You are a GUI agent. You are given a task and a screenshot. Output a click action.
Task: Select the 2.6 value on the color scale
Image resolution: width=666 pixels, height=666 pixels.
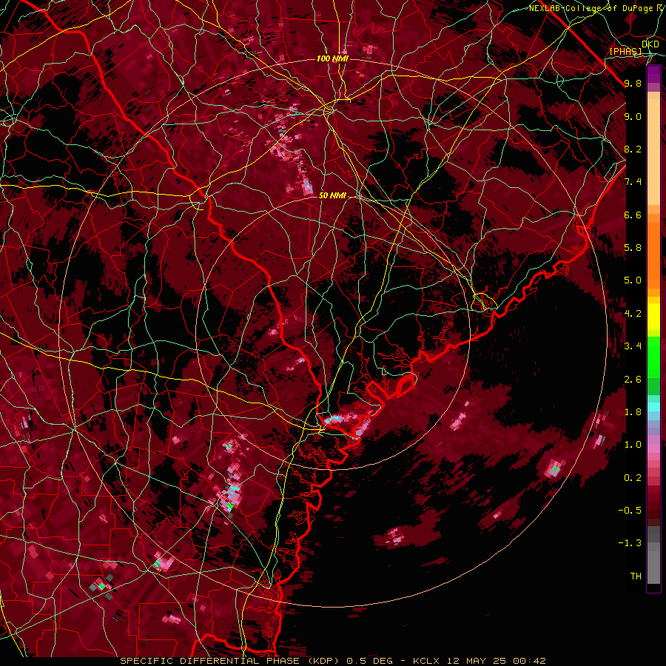pyautogui.click(x=633, y=380)
